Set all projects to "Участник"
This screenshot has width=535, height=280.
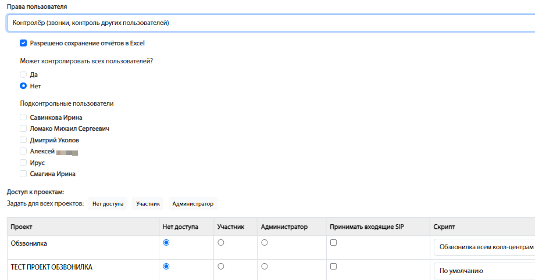(149, 204)
